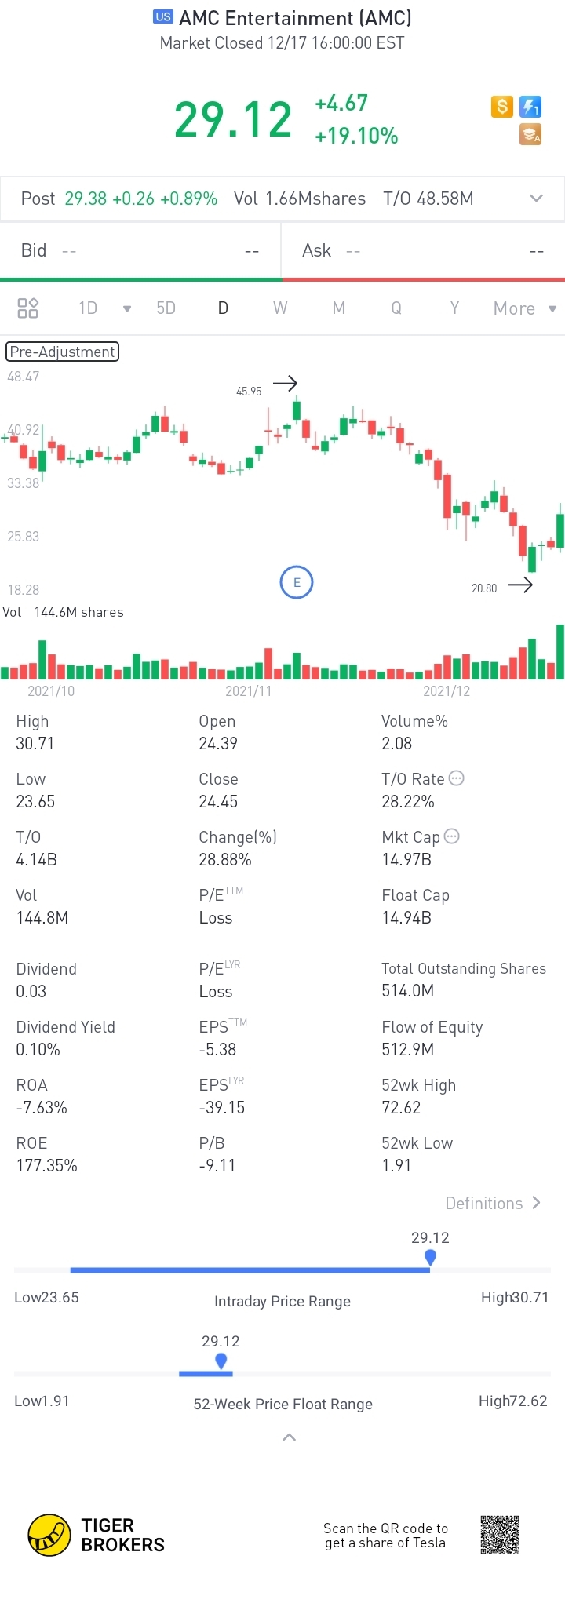Viewport: 565px width, 1614px height.
Task: Open Mkt Cap info bubble icon
Action: tap(452, 836)
